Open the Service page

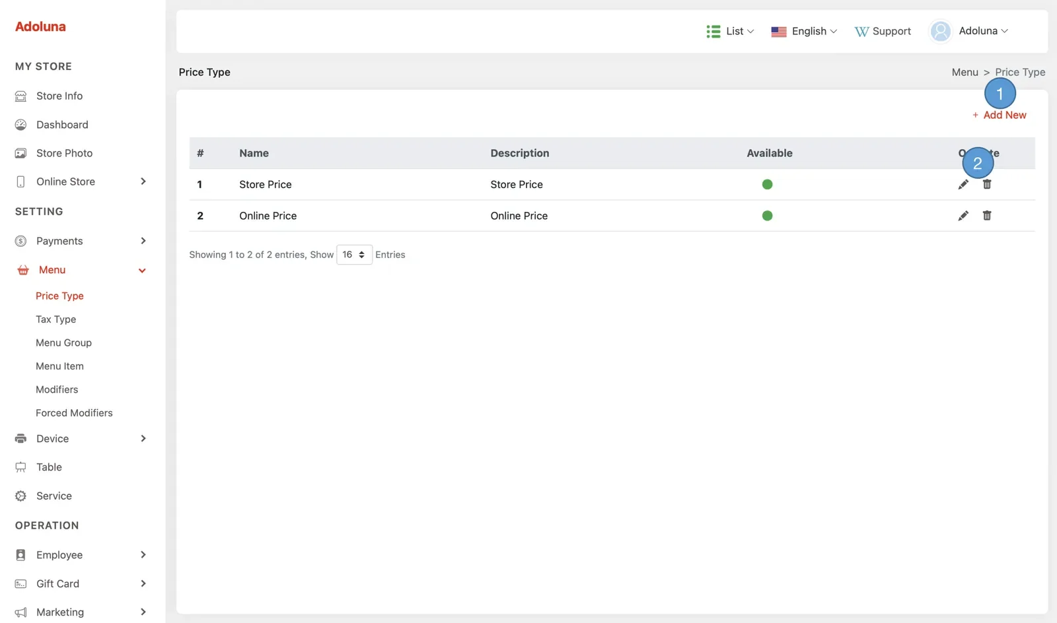[x=54, y=496]
